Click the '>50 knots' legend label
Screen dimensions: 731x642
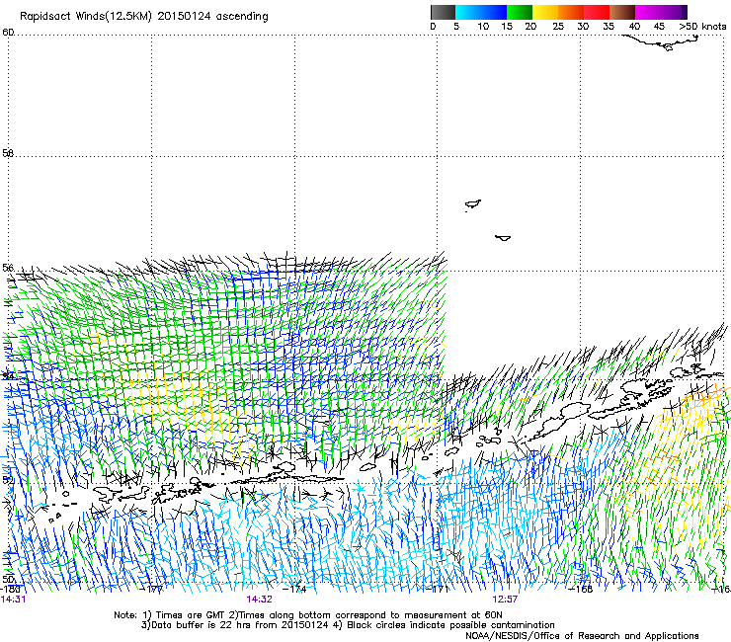click(702, 27)
